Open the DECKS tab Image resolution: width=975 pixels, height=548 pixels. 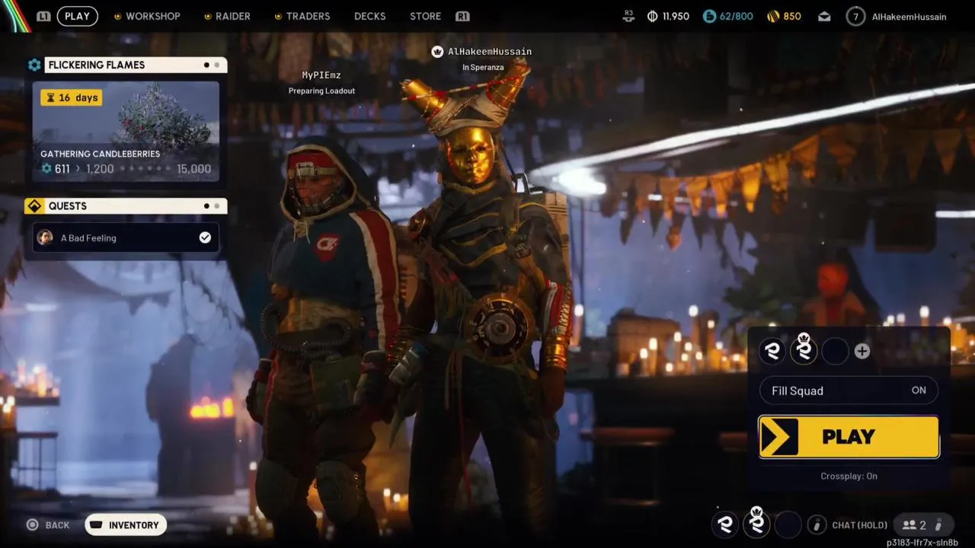click(369, 16)
